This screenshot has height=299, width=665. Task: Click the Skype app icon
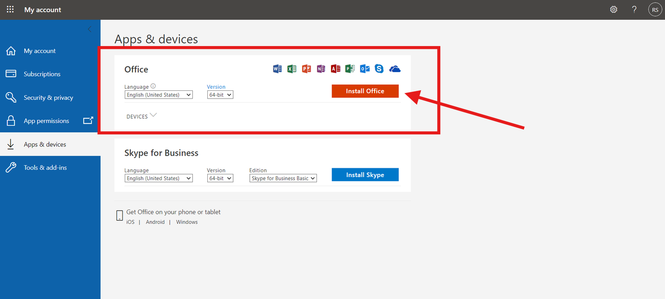point(379,69)
